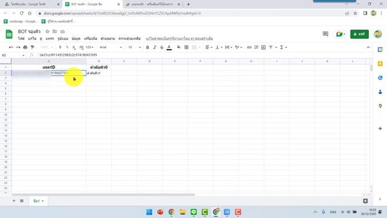Click the filter icon
The width and height of the screenshot is (387, 218).
271,47
